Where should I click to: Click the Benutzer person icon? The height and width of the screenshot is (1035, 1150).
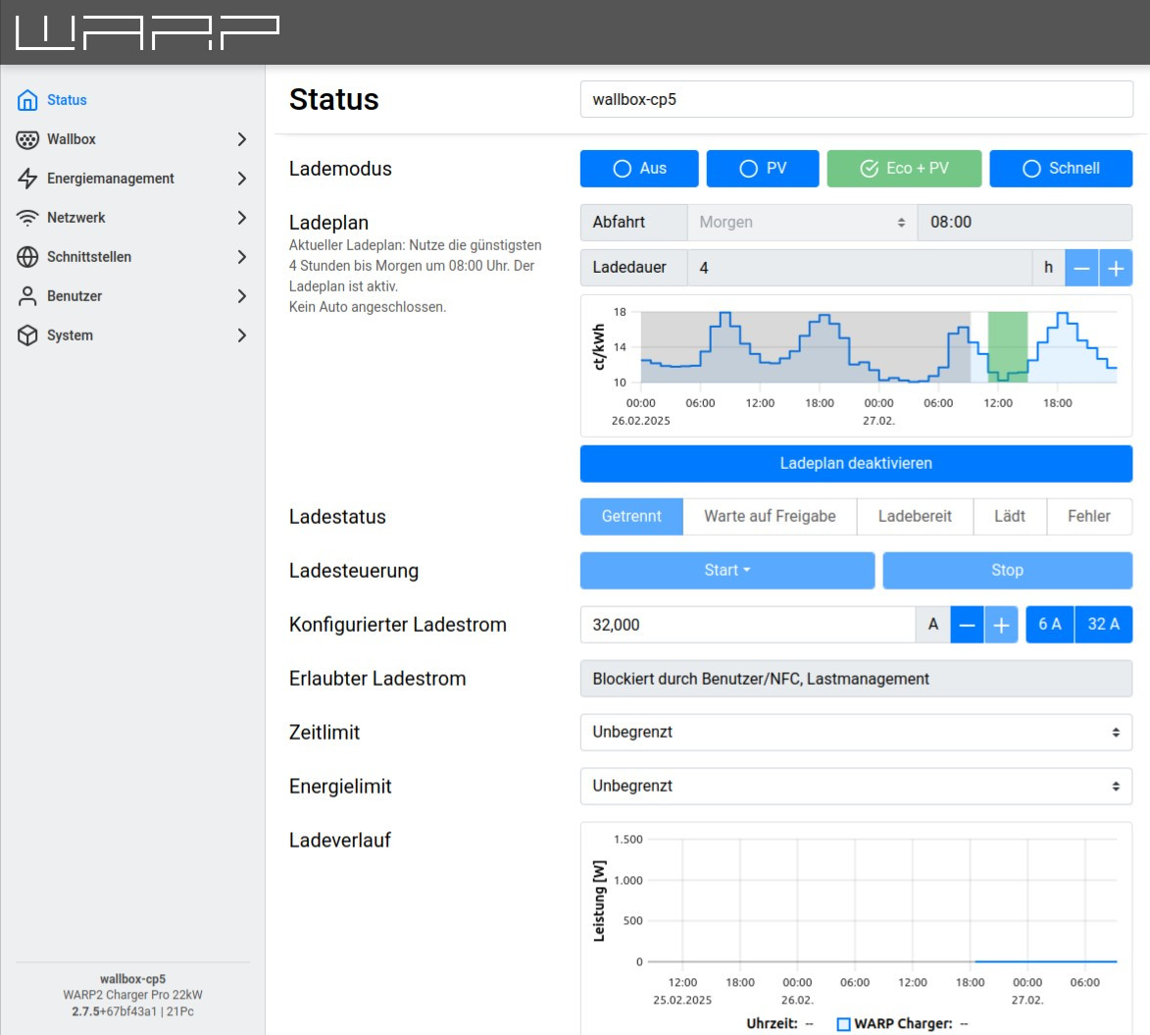27,296
